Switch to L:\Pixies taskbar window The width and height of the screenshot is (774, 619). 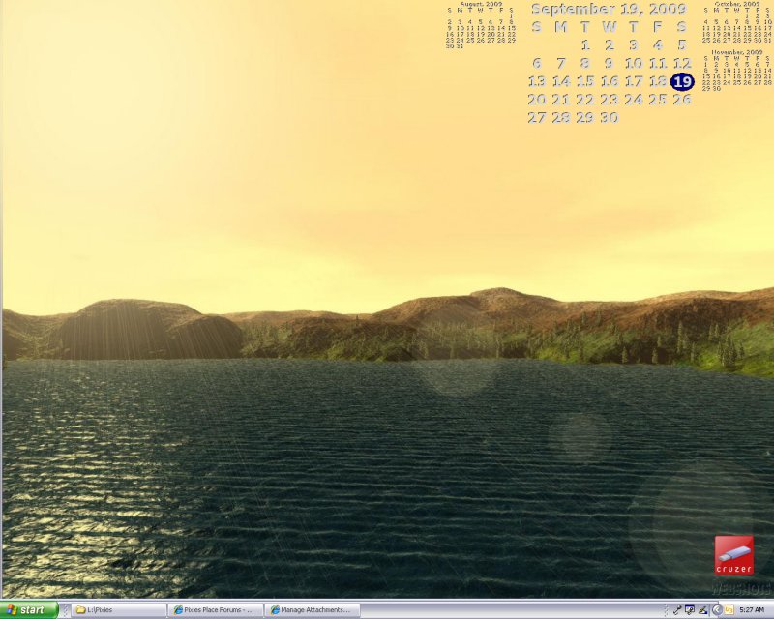pyautogui.click(x=118, y=610)
